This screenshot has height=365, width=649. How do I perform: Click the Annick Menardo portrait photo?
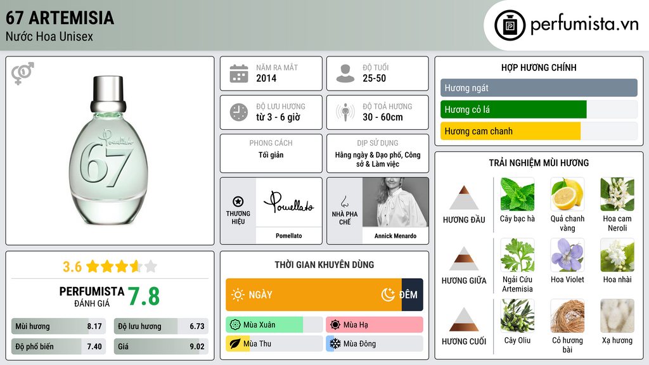(395, 202)
